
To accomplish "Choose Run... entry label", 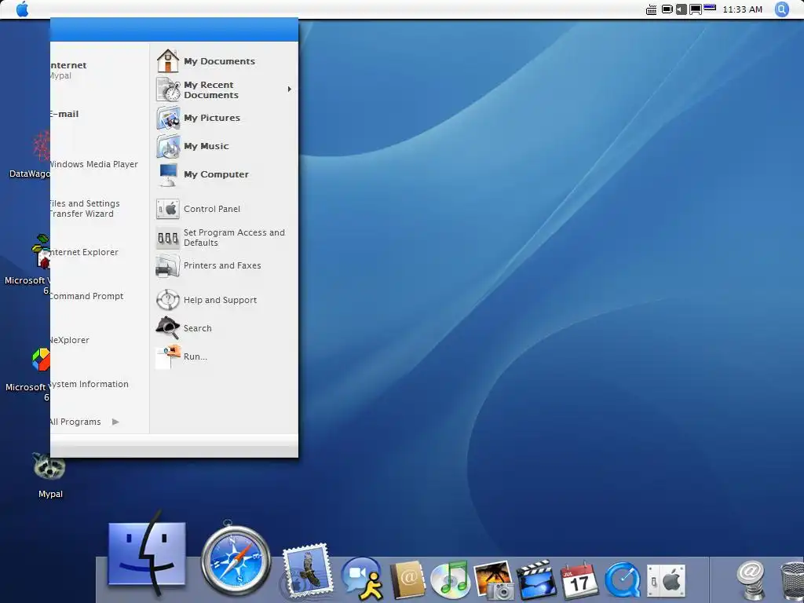I will pyautogui.click(x=196, y=356).
